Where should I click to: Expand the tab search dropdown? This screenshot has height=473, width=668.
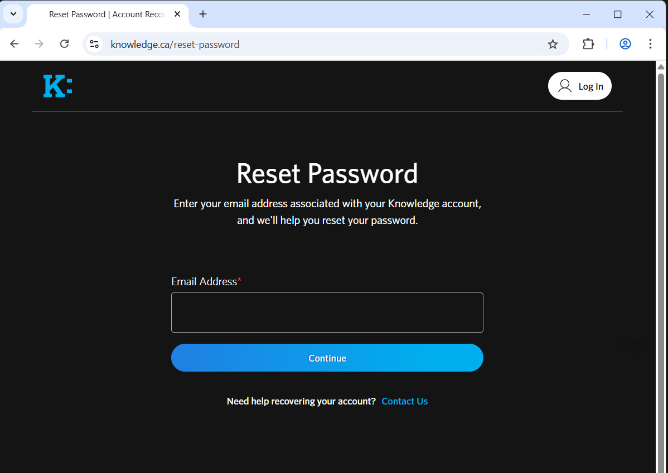pos(13,14)
